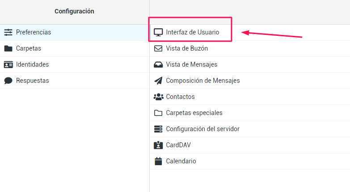Click the Vista de Buzón envelope icon
This screenshot has width=350, height=192.
pyautogui.click(x=158, y=48)
